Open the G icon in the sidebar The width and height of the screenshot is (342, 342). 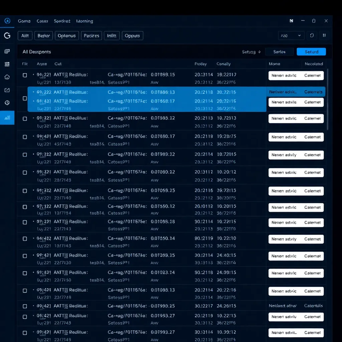click(7, 35)
